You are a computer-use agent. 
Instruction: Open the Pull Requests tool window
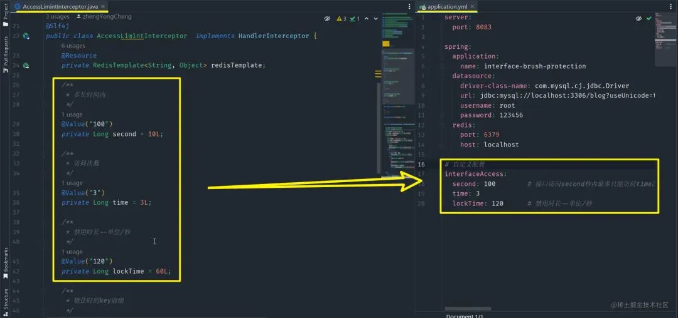(x=6, y=54)
